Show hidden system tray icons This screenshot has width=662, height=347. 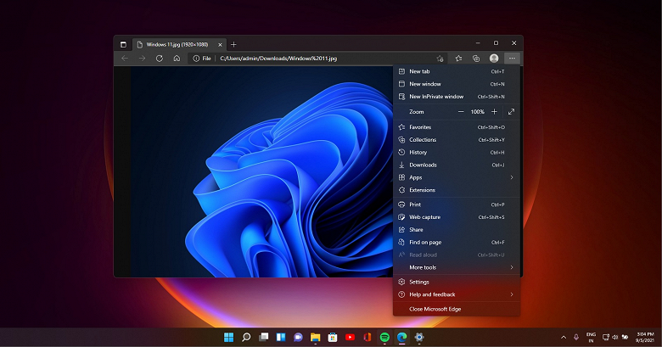[x=563, y=337]
